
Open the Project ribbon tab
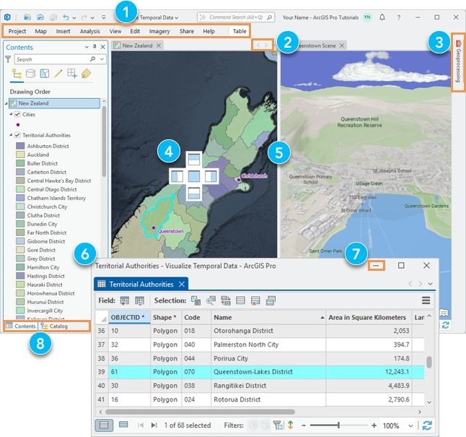tap(17, 31)
